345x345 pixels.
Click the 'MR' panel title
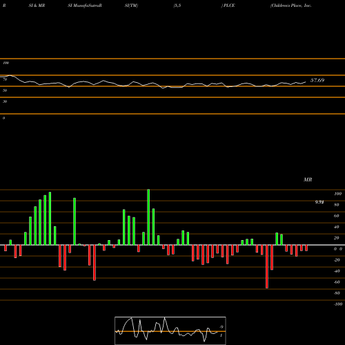pos(308,179)
